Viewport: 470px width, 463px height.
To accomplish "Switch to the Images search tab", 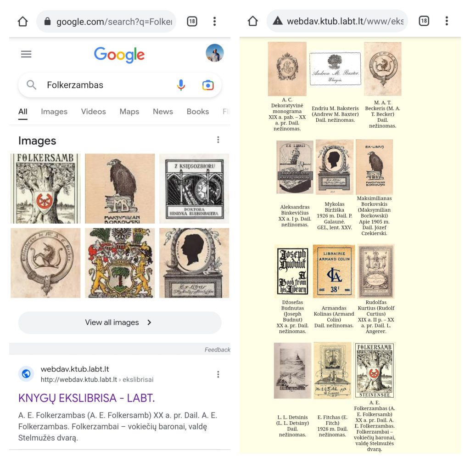I will pyautogui.click(x=54, y=112).
